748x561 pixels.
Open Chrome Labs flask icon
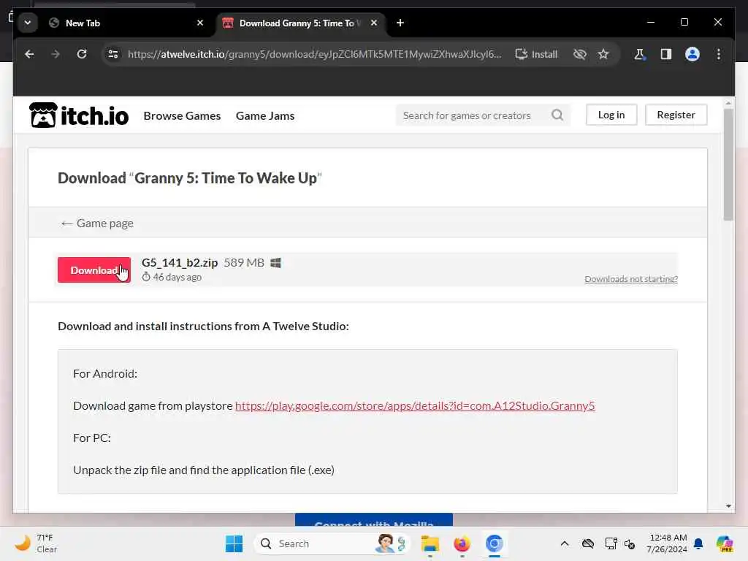[639, 54]
